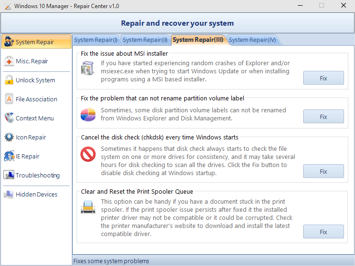Image resolution: width=355 pixels, height=266 pixels.
Task: Click 'Fix the issue about MSI installer' heading
Action: pyautogui.click(x=124, y=53)
